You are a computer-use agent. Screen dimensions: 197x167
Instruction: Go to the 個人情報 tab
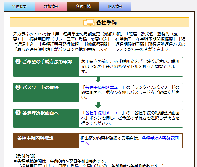[x=115, y=6]
